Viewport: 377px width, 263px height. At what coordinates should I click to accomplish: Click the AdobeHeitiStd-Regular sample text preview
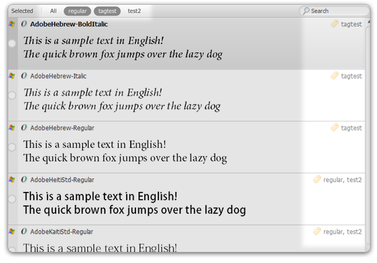pyautogui.click(x=134, y=203)
